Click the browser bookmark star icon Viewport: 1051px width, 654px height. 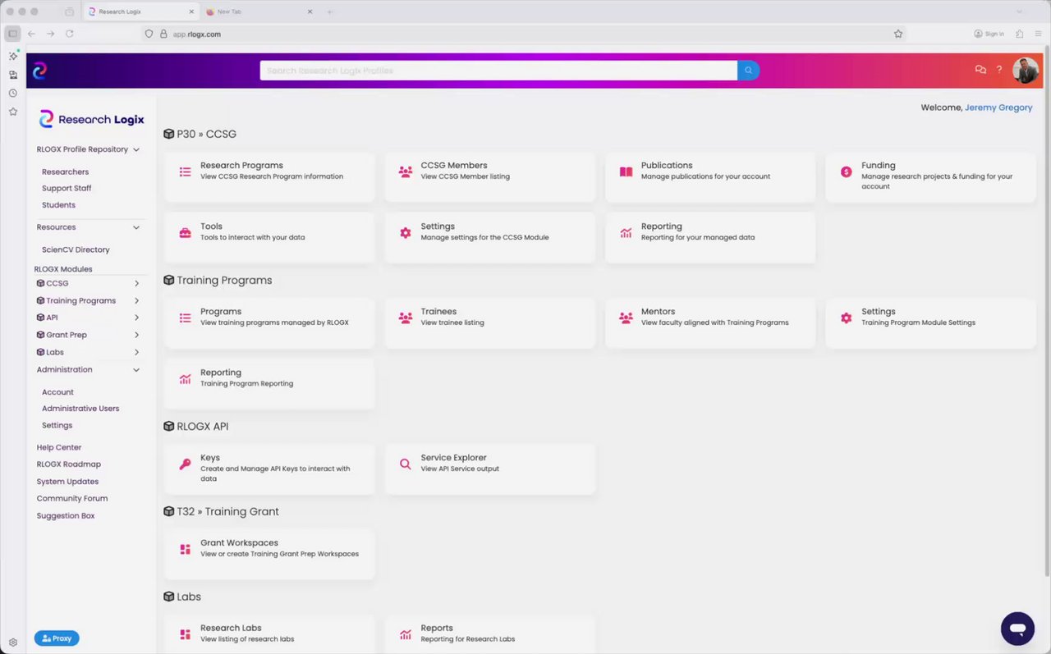tap(898, 34)
